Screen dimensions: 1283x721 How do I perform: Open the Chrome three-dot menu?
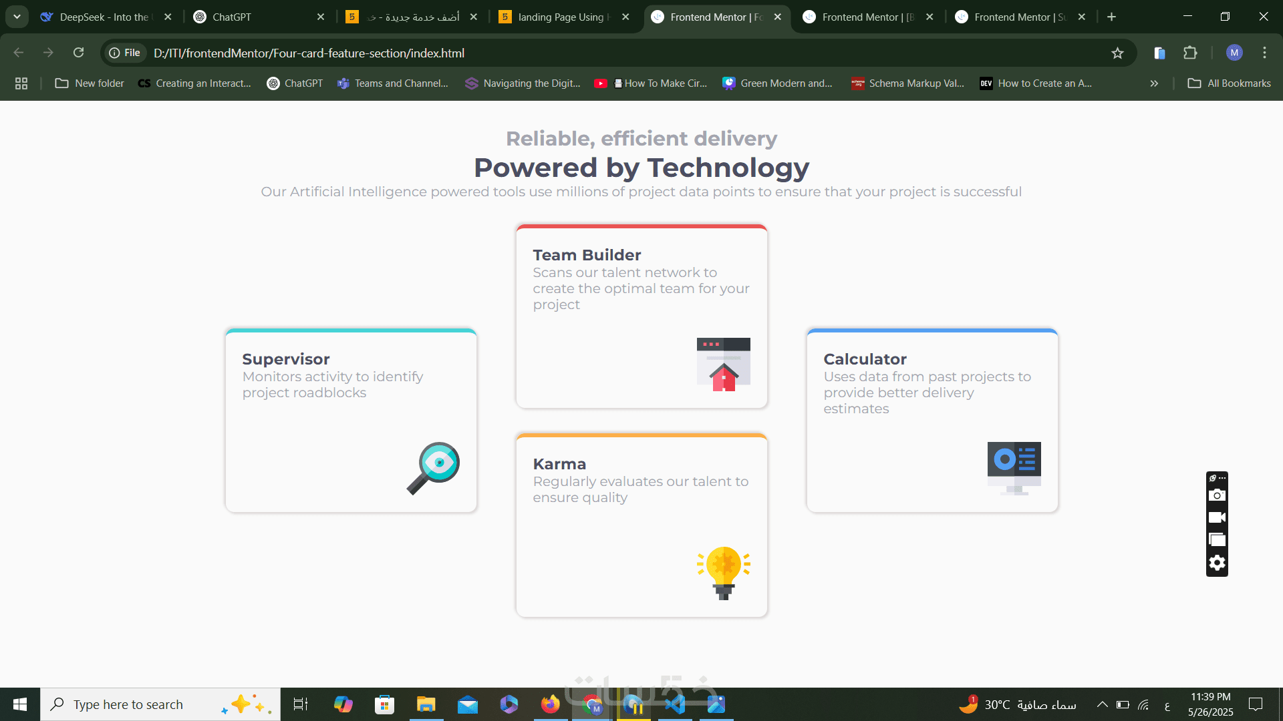click(1264, 53)
